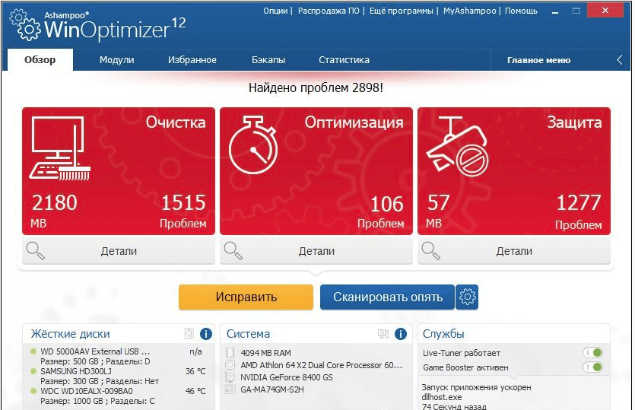Viewport: 635px width, 410px height.
Task: Click processor icon next to AMD Athlon
Action: point(230,365)
